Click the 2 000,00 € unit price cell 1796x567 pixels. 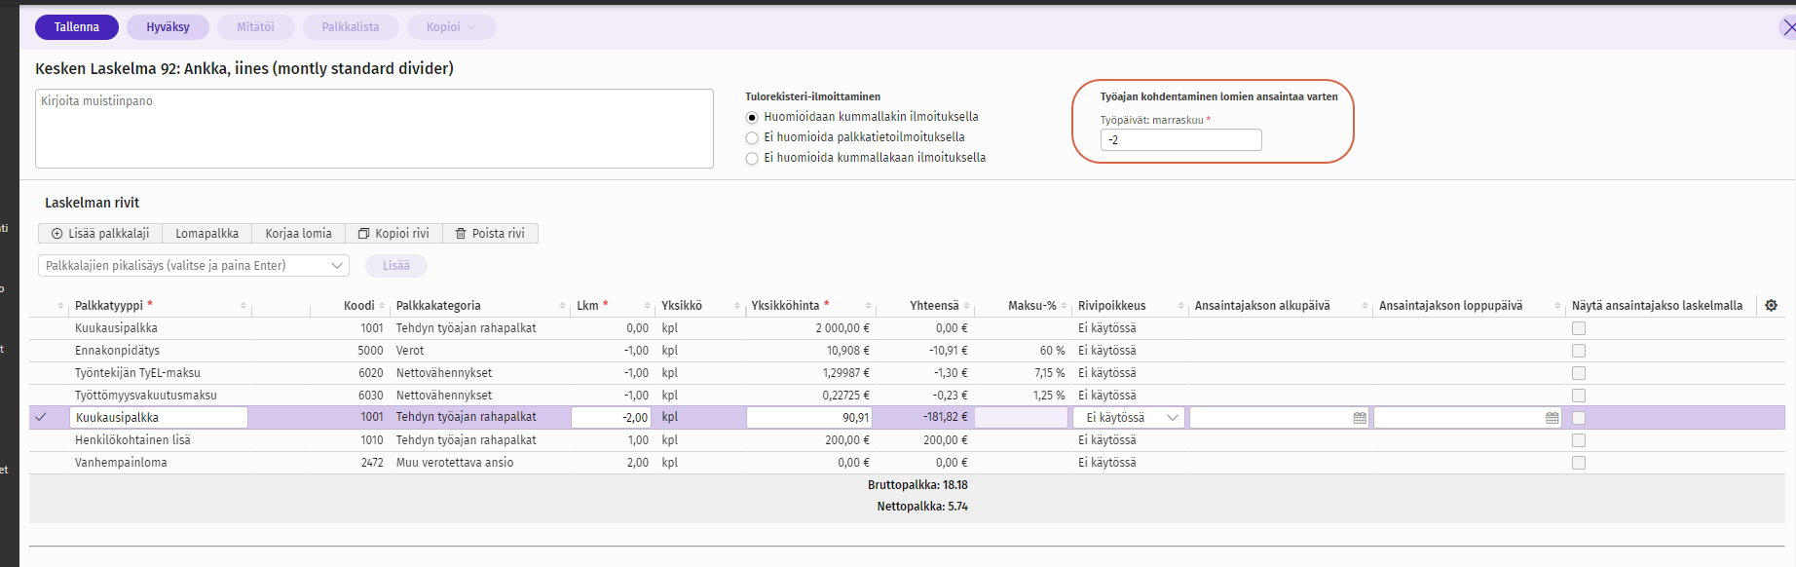[x=842, y=328]
